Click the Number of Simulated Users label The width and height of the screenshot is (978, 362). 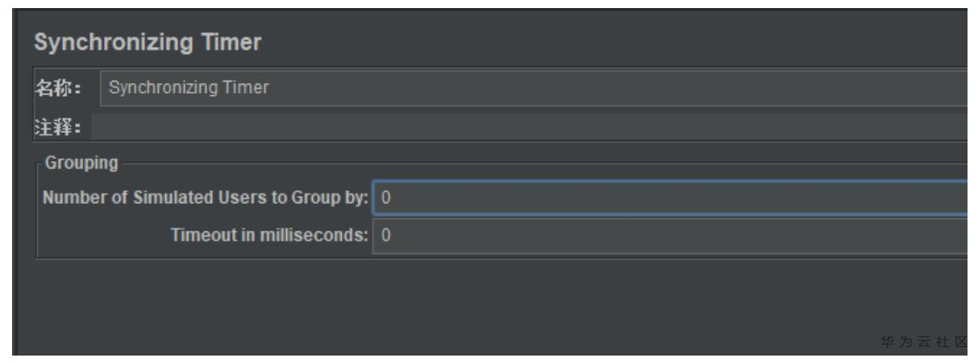tap(206, 197)
